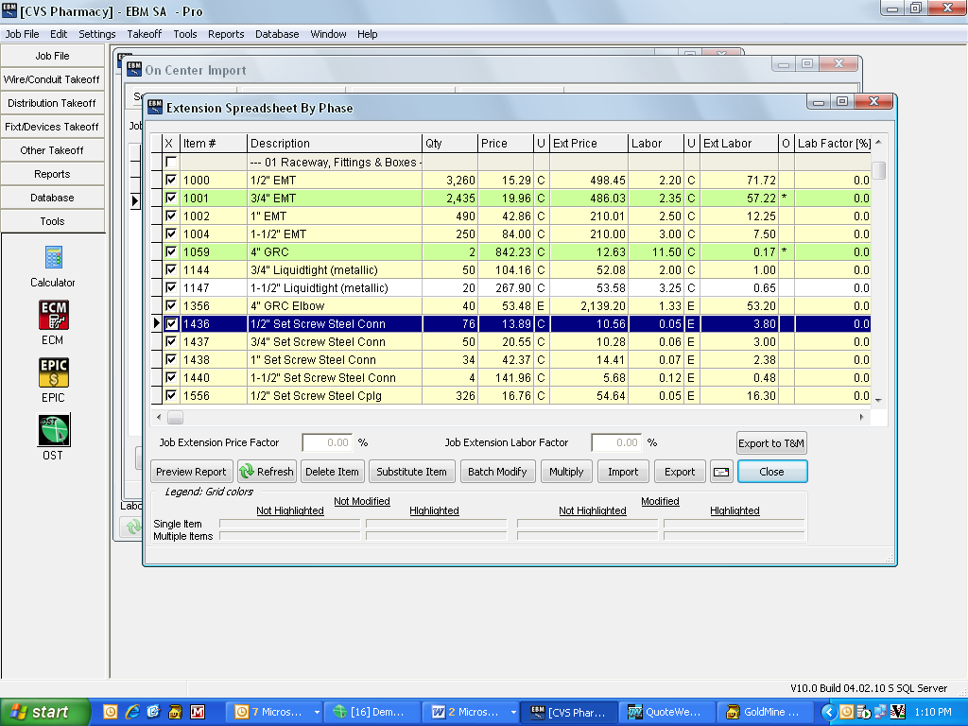Open the Takeoff menu
Viewport: 968px width, 726px height.
(x=145, y=34)
